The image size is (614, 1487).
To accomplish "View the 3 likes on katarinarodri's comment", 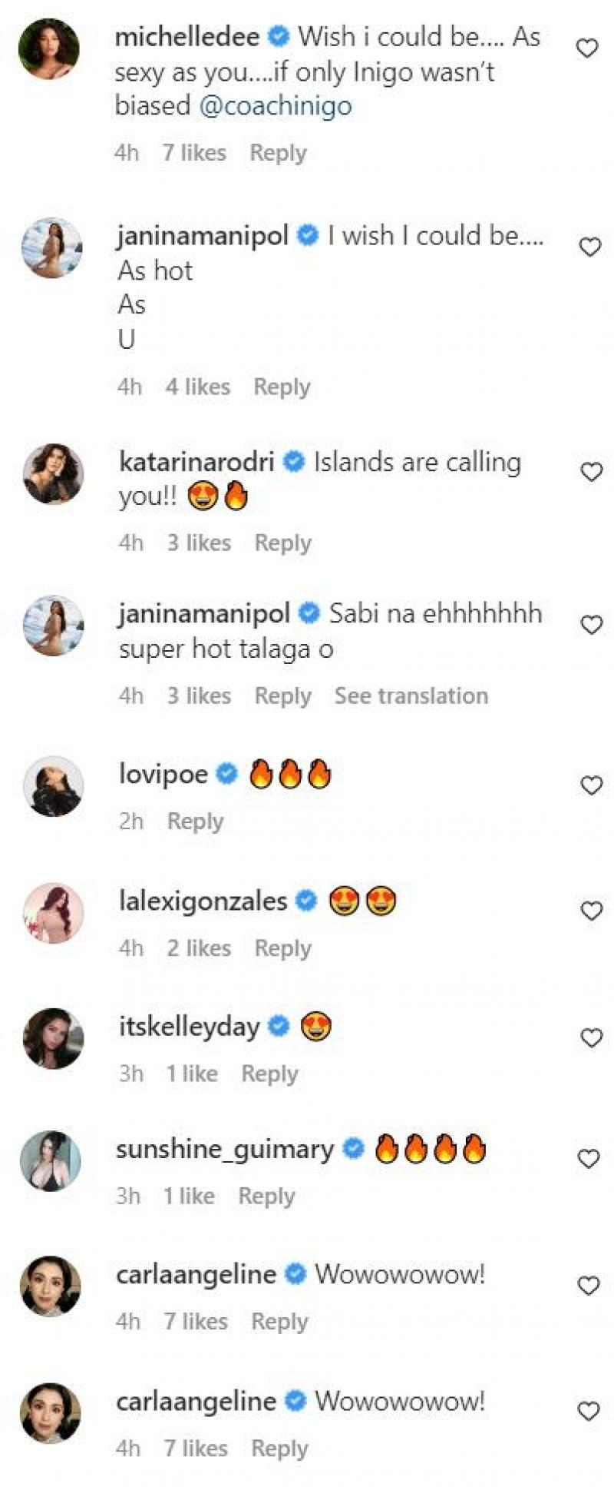I will tap(199, 543).
